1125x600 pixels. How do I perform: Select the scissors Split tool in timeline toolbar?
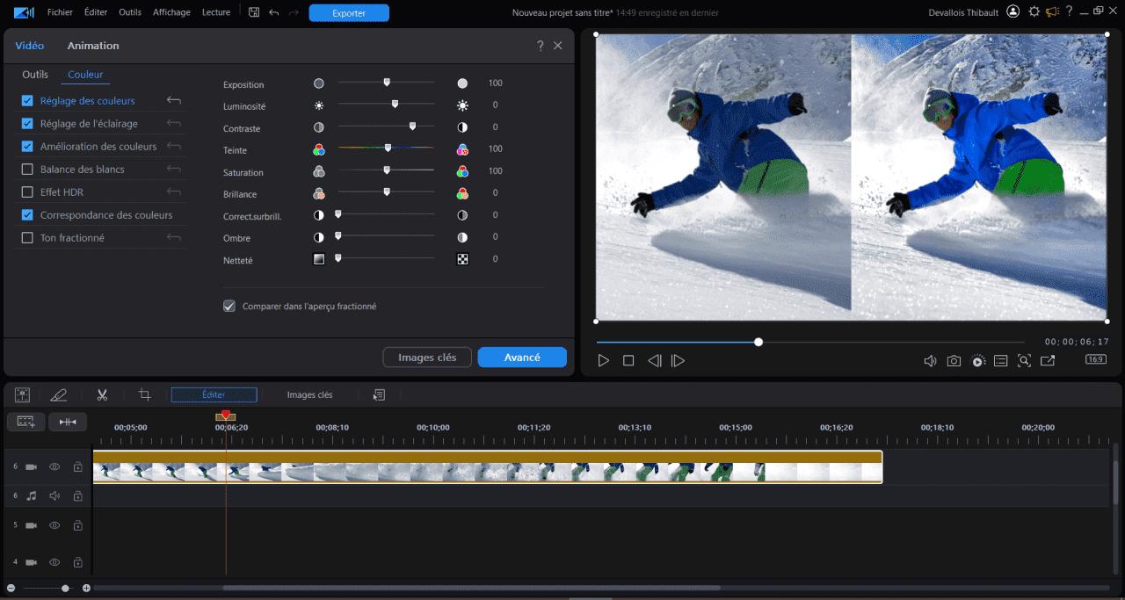102,394
